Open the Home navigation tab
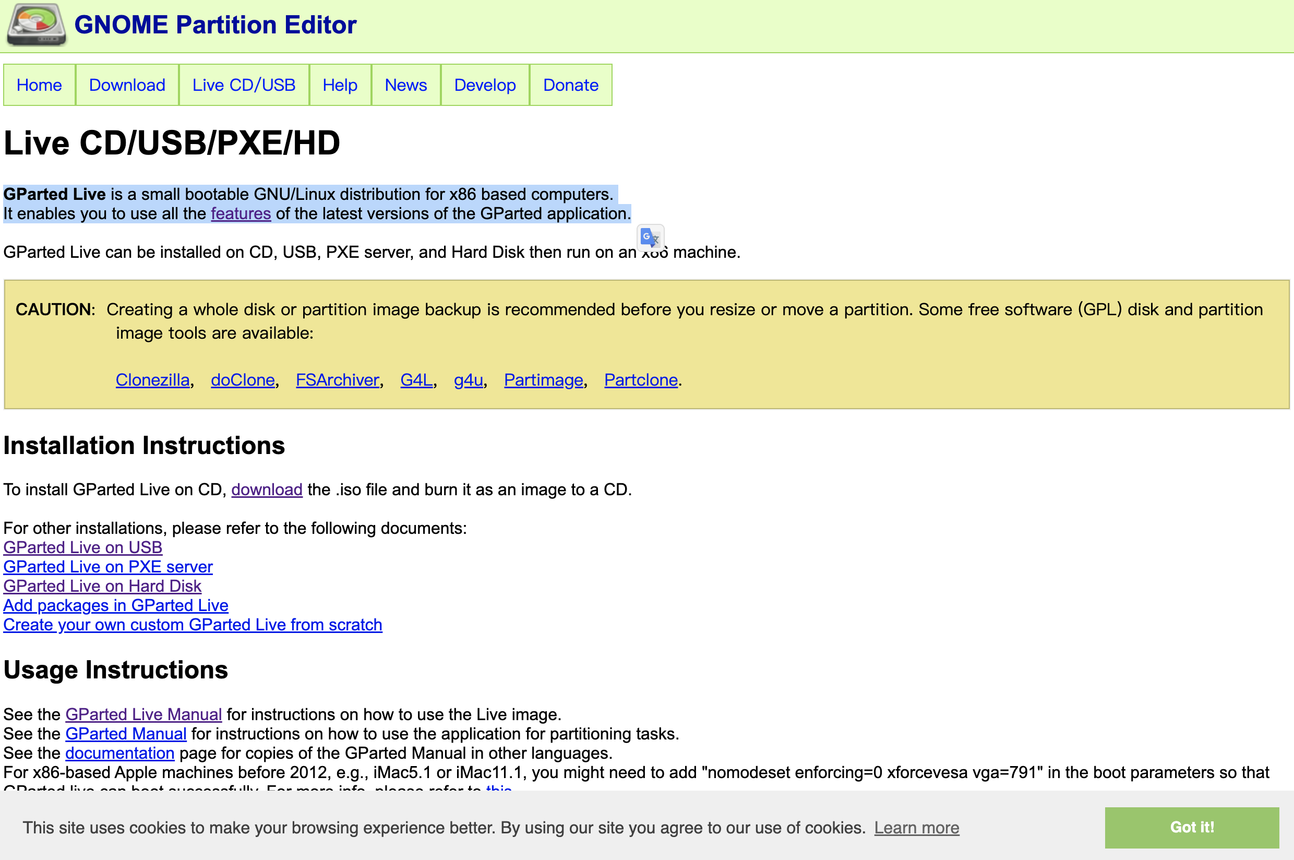The height and width of the screenshot is (860, 1294). pyautogui.click(x=39, y=85)
